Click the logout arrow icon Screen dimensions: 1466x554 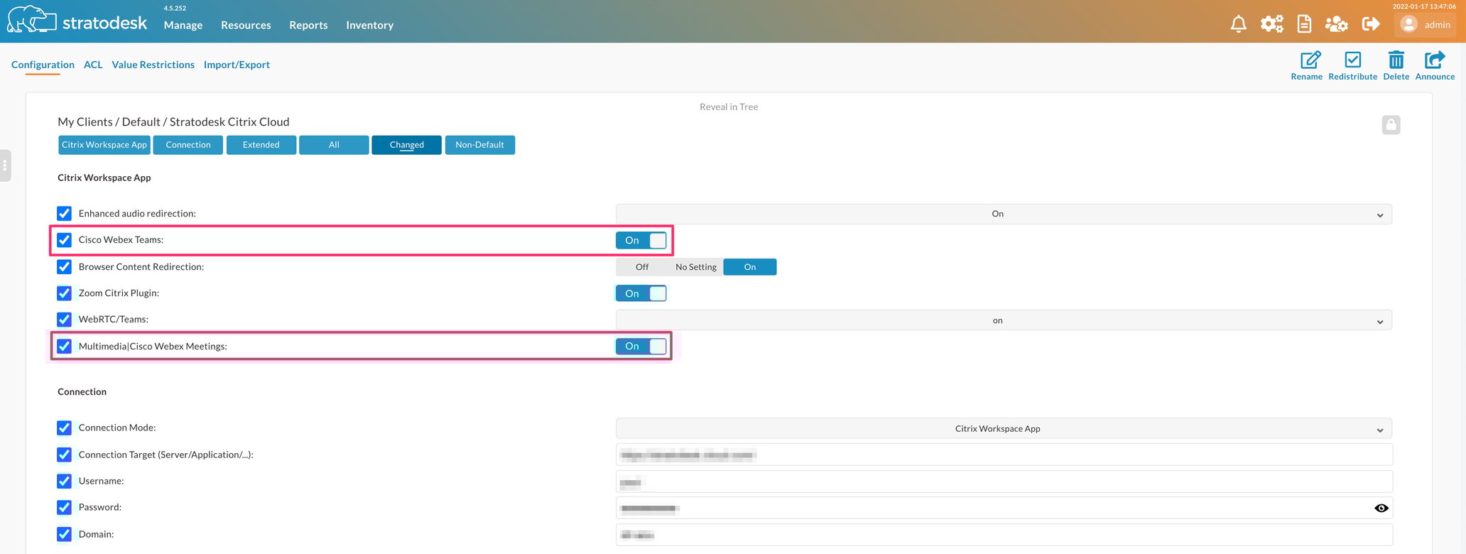pyautogui.click(x=1371, y=24)
